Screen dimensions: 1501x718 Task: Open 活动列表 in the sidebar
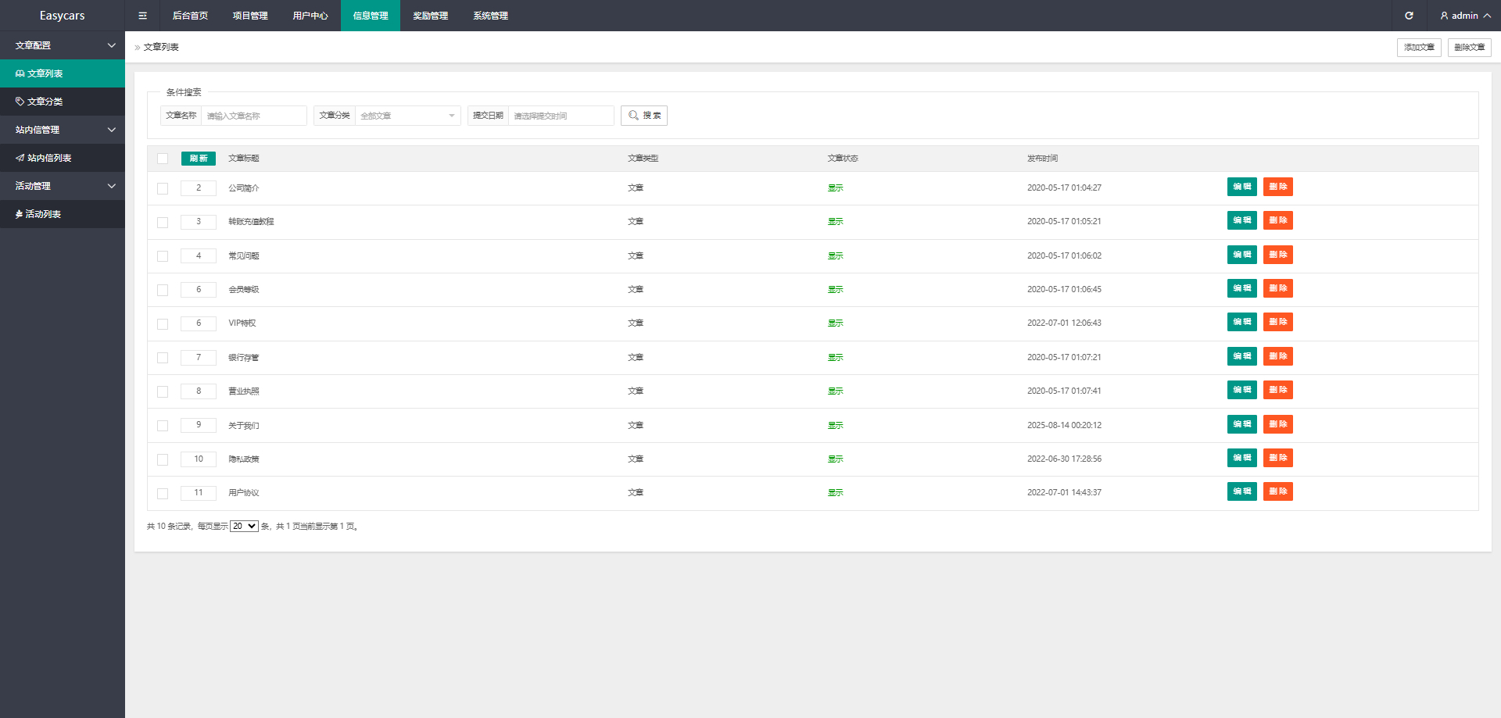(63, 214)
